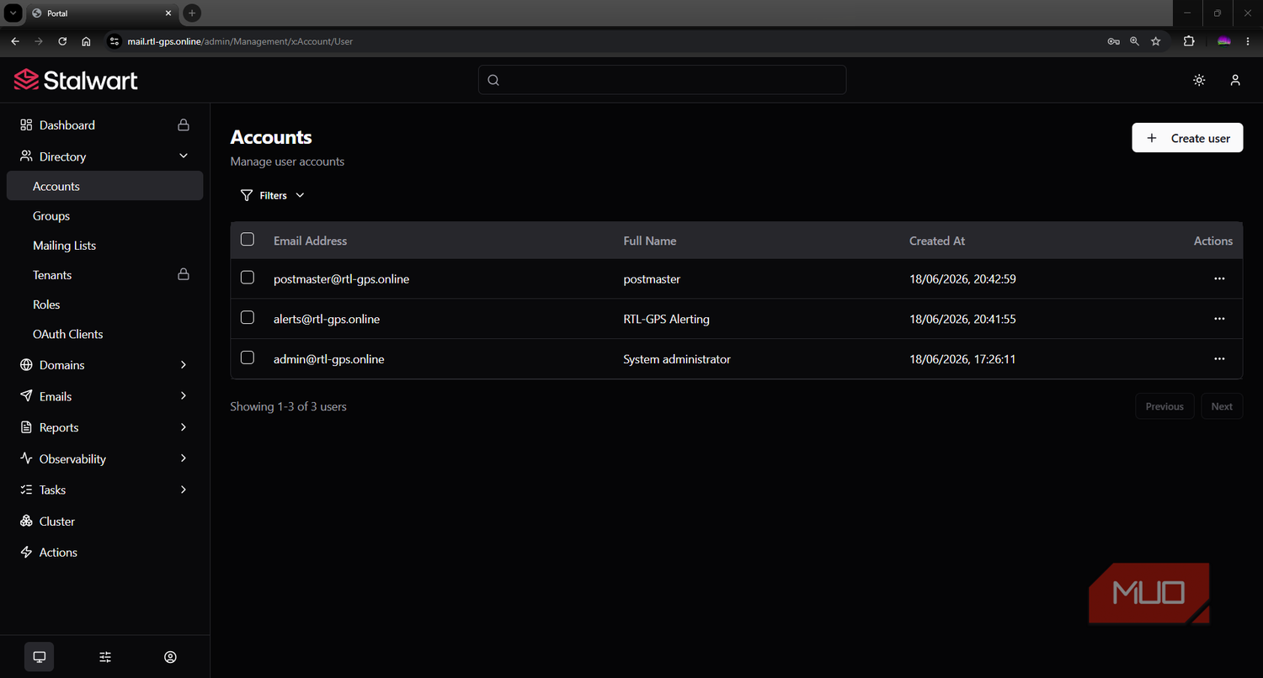Click the Domains globe icon
Screen dimensions: 1263x678
coord(26,364)
